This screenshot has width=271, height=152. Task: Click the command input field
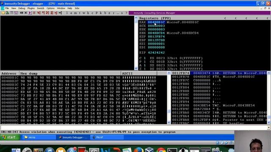click(x=134, y=128)
